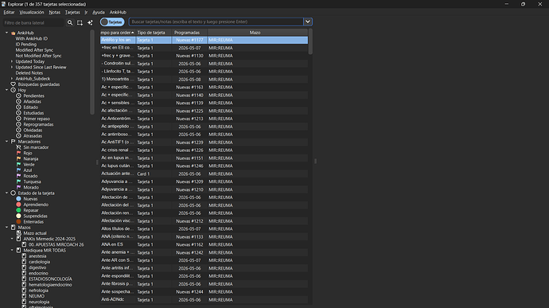Filter cards by Suspendidas yellow state
Screen dimensions: 549x308
coord(18,216)
